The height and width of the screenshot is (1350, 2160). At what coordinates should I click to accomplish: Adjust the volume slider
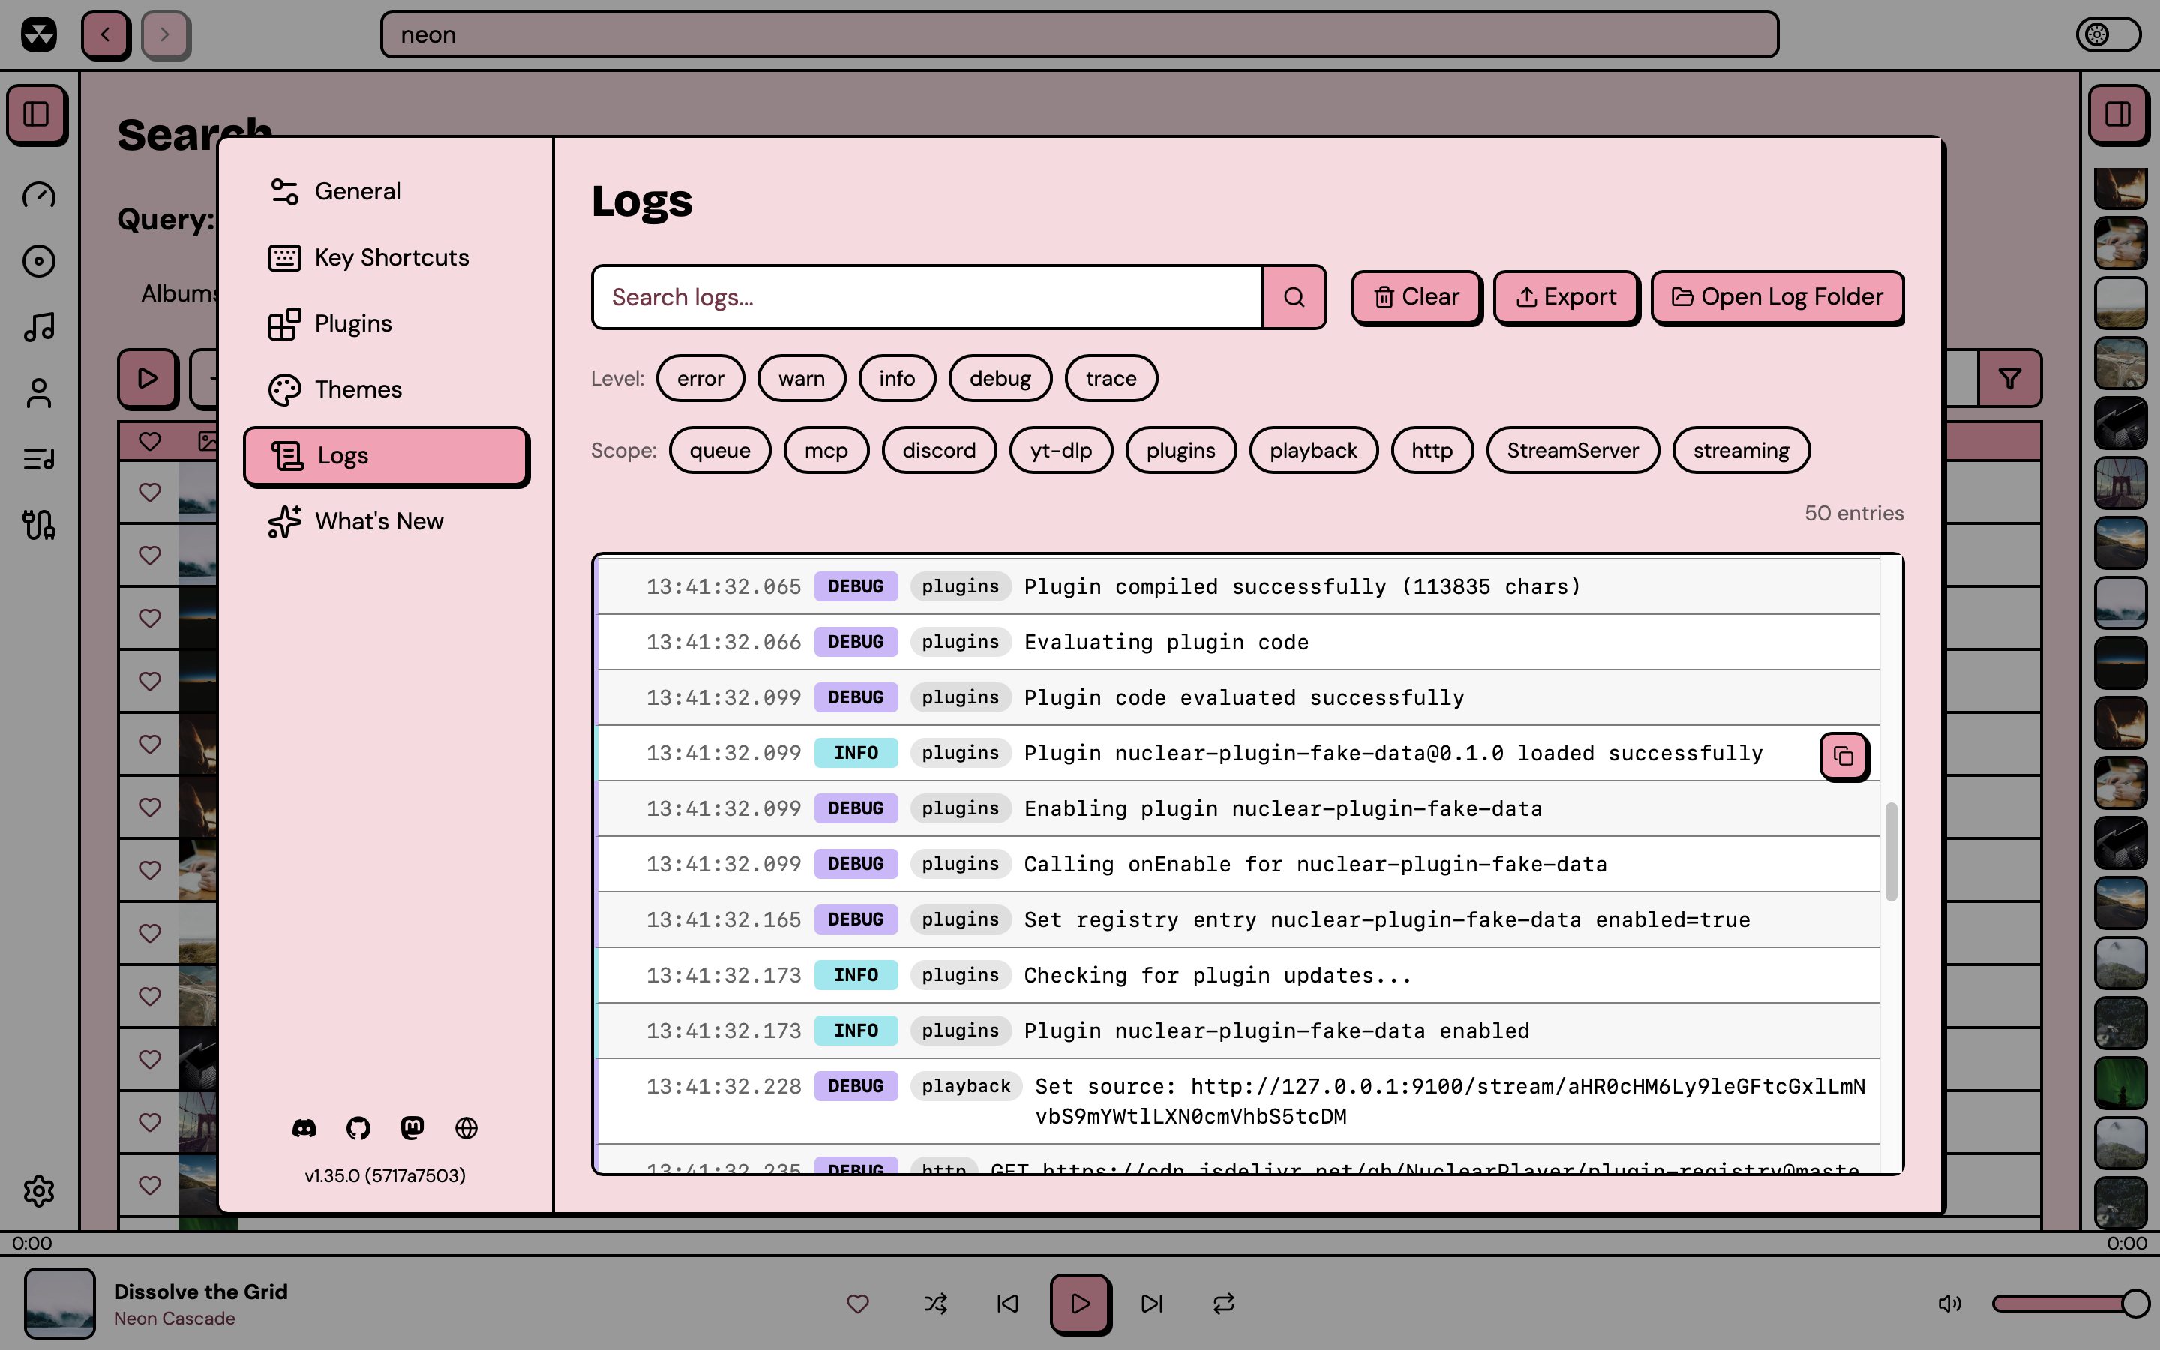[x=2069, y=1303]
